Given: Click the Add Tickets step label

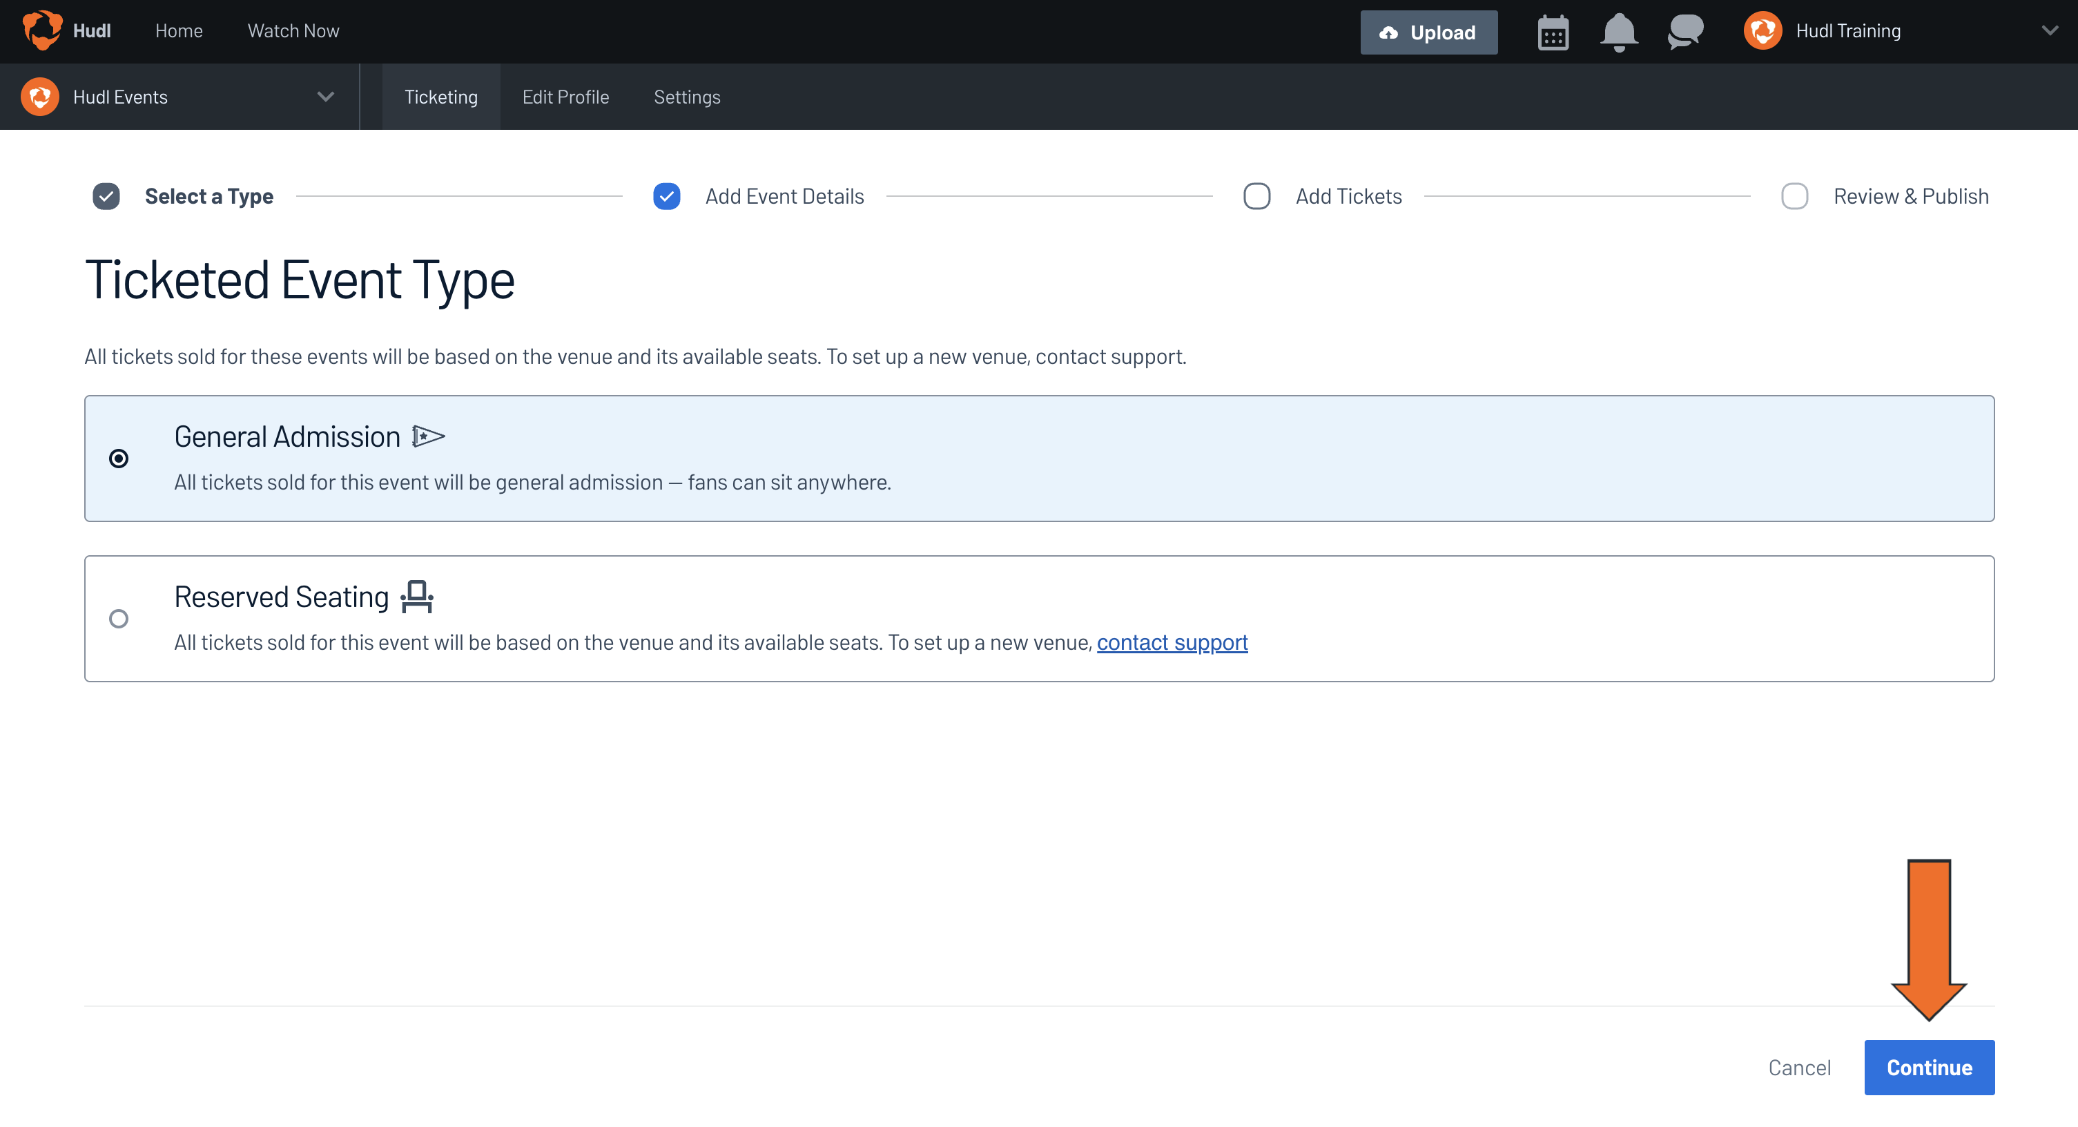Looking at the screenshot, I should 1349,196.
